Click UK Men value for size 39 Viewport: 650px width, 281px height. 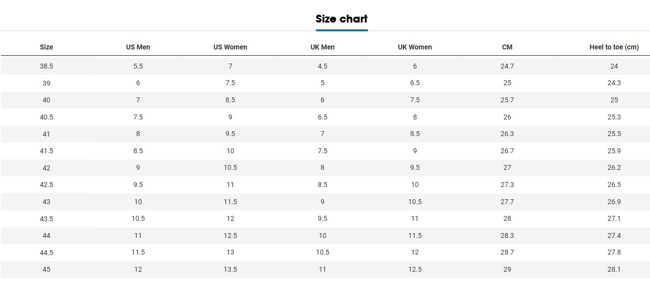point(322,83)
